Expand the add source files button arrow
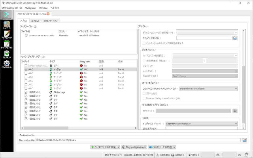Viewport: 253px width, 158px height. 119,147
